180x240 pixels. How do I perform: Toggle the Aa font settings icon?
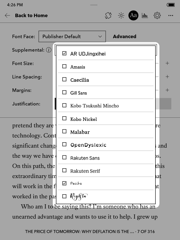coord(133,15)
